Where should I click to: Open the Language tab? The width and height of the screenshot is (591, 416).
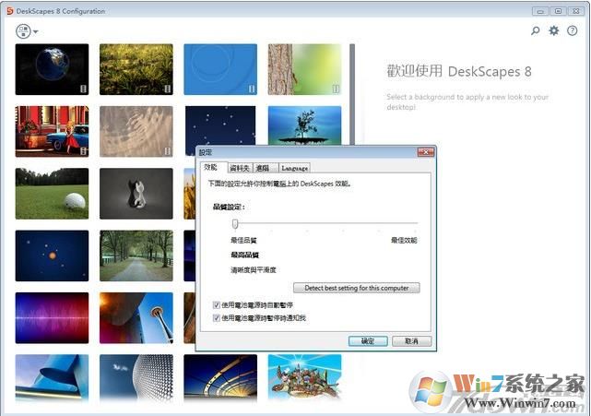[x=294, y=168]
